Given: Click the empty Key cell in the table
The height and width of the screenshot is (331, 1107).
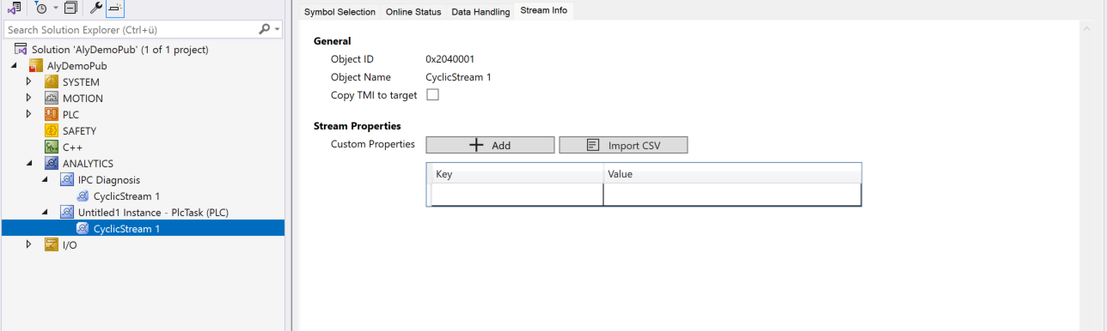Looking at the screenshot, I should (517, 195).
